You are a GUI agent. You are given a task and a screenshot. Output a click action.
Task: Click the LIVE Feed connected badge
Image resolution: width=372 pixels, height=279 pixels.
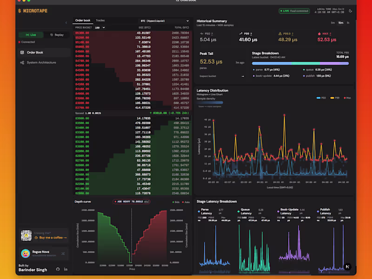click(294, 11)
